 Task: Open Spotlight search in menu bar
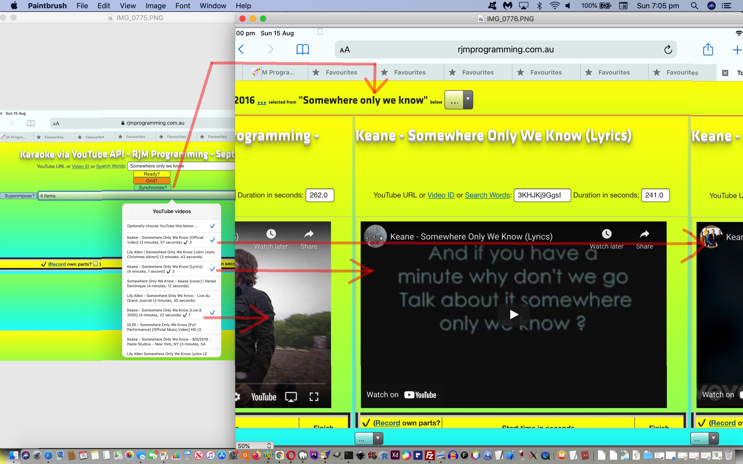click(694, 6)
